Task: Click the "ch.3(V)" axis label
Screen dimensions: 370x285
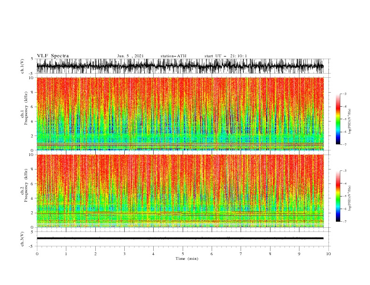Action: (x=22, y=239)
